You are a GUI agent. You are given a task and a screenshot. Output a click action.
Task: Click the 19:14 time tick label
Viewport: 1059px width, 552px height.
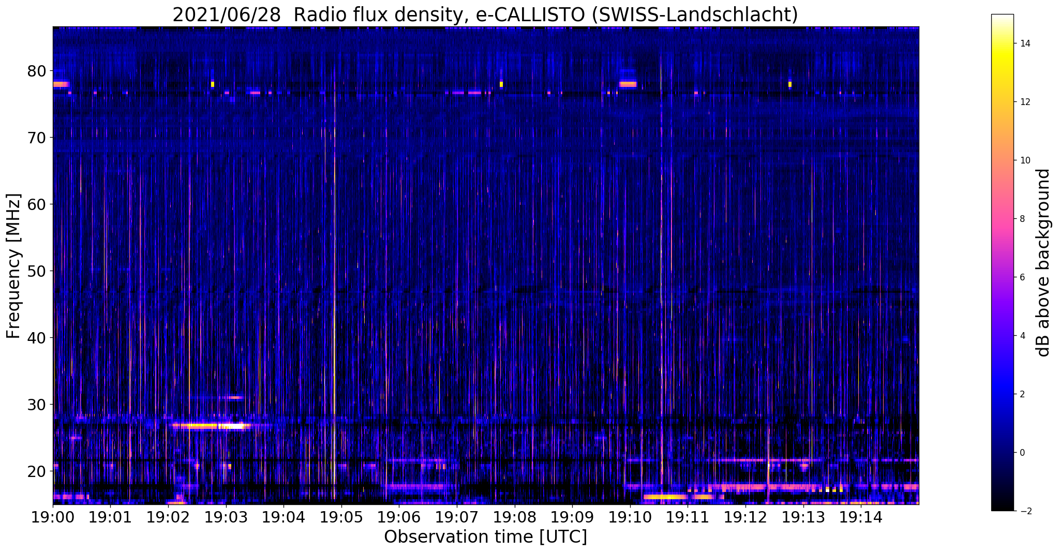[x=861, y=517]
